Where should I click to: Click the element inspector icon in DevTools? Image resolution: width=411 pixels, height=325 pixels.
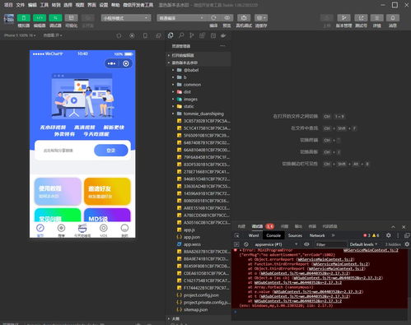pyautogui.click(x=237, y=235)
